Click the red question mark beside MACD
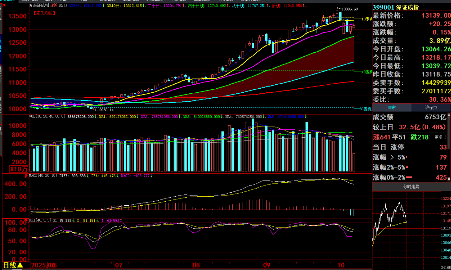Viewport: 451px width, 270px height. 25,176
